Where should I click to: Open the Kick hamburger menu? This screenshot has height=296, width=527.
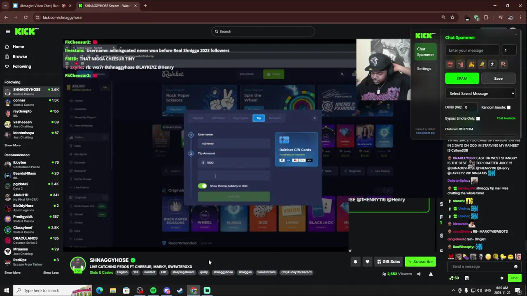point(8,31)
